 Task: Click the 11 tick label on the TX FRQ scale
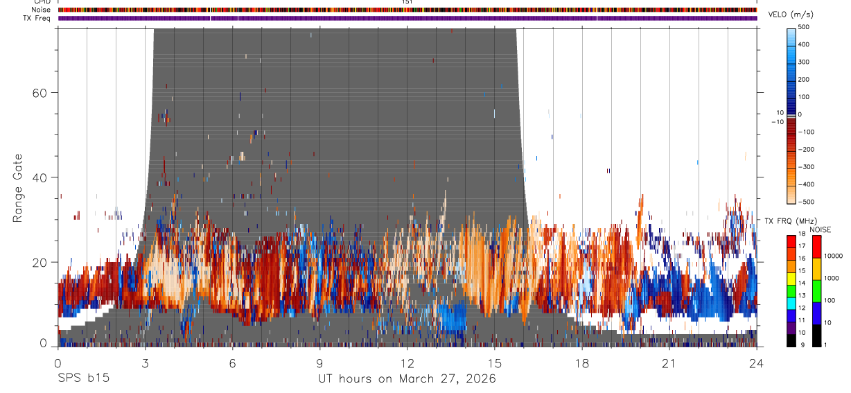803,320
